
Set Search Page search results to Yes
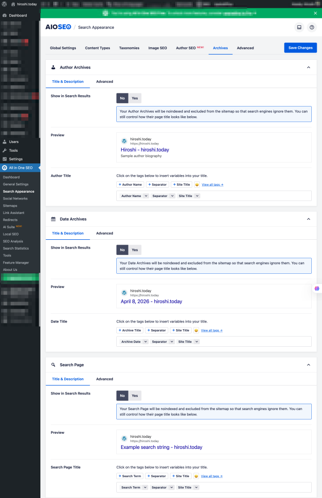click(x=135, y=395)
